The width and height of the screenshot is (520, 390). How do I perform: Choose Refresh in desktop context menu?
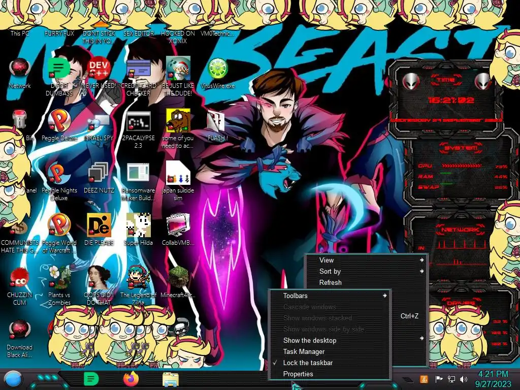[x=367, y=282]
